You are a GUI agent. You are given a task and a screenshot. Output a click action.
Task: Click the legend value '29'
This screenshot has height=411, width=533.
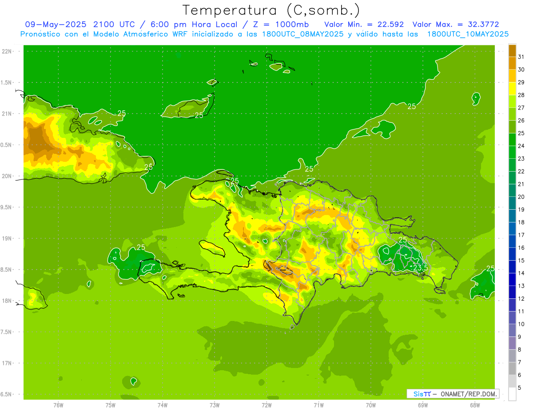(x=521, y=82)
